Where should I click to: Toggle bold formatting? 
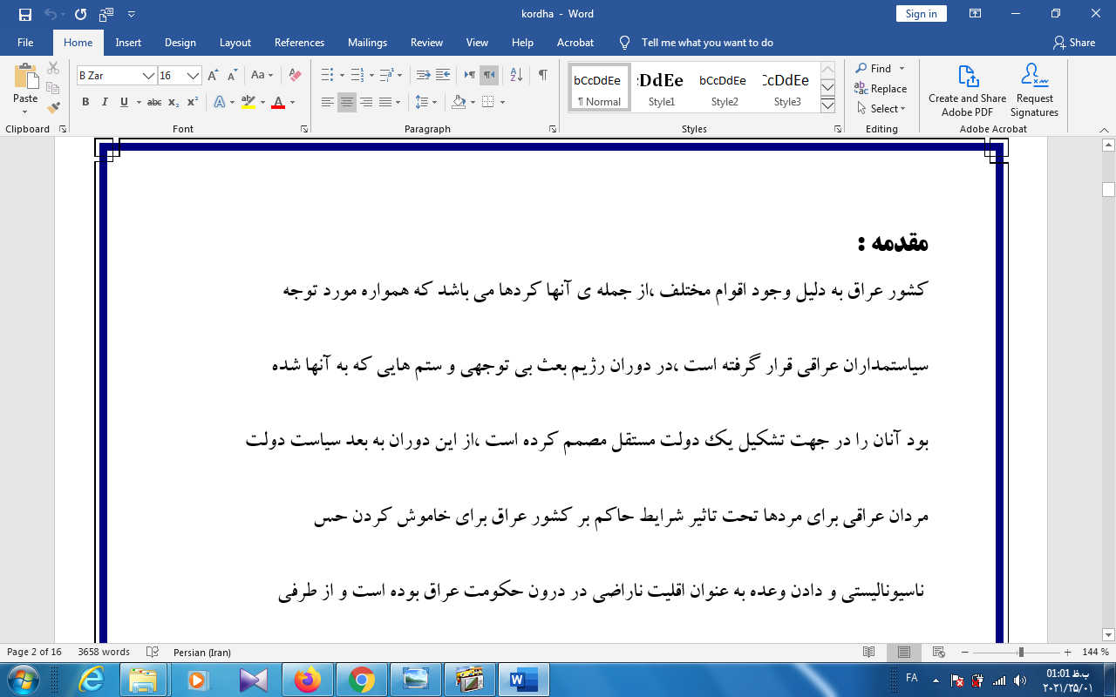pos(85,102)
